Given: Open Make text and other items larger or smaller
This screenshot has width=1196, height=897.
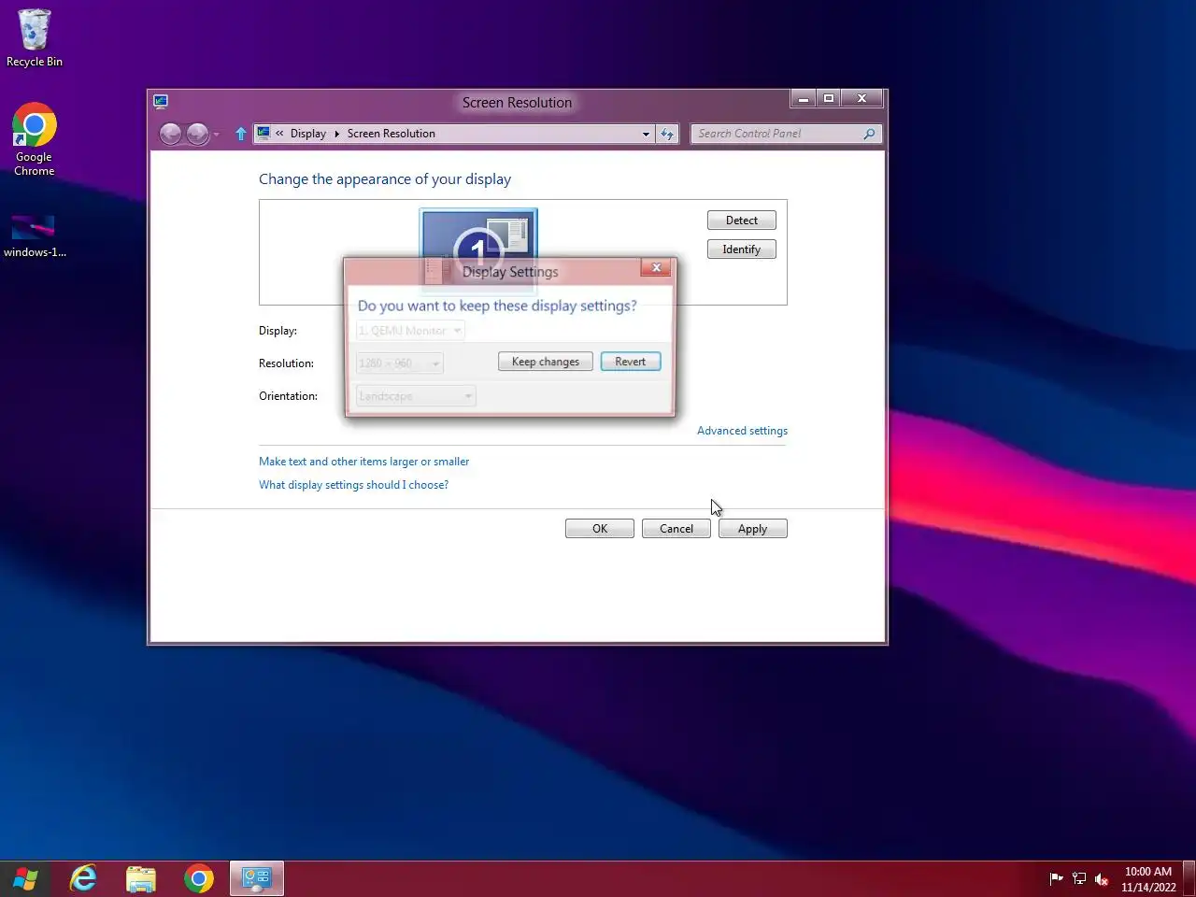Looking at the screenshot, I should [x=363, y=462].
